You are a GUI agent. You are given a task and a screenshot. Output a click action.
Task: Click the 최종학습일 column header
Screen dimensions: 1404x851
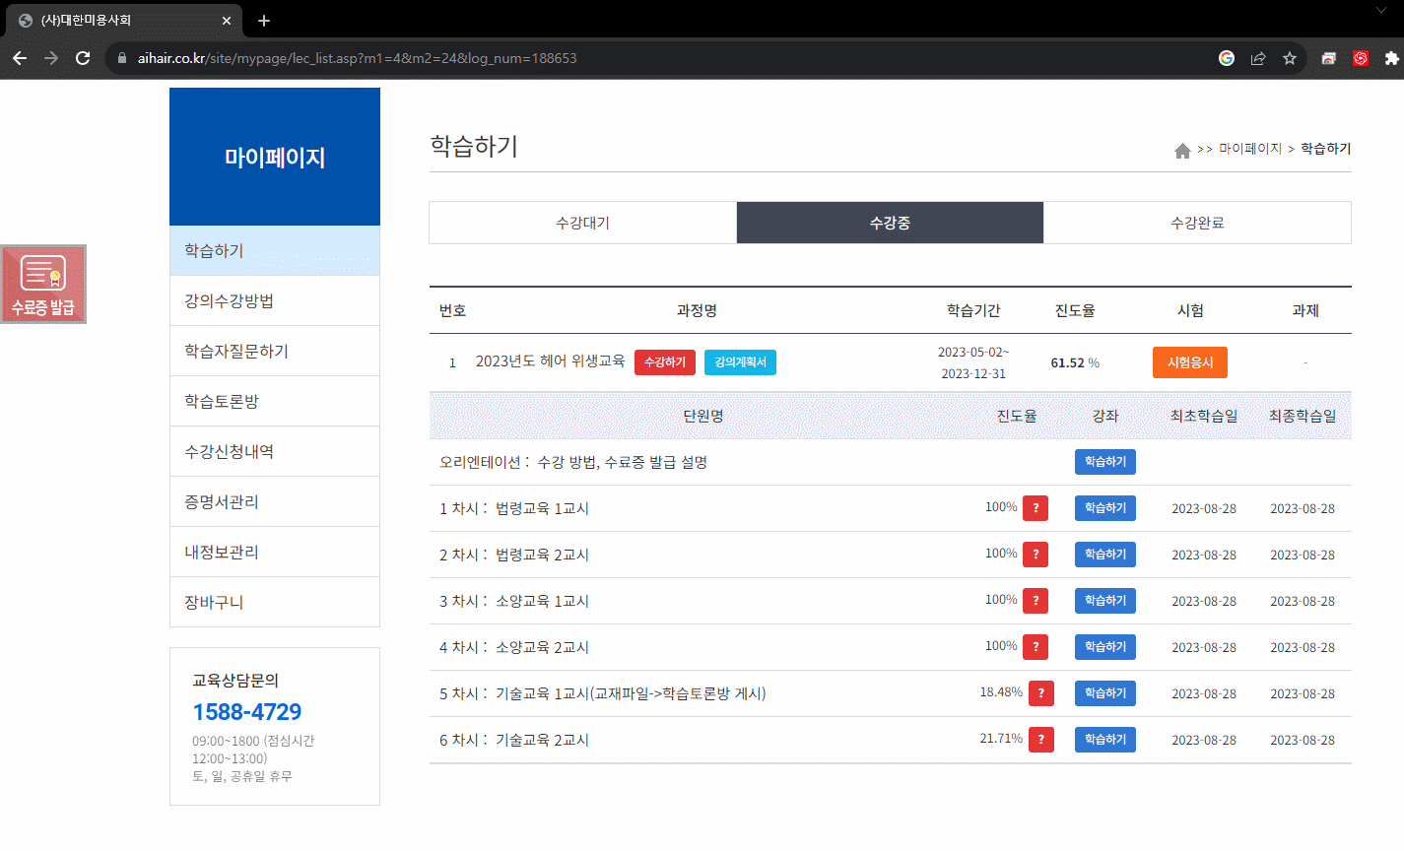[1303, 416]
